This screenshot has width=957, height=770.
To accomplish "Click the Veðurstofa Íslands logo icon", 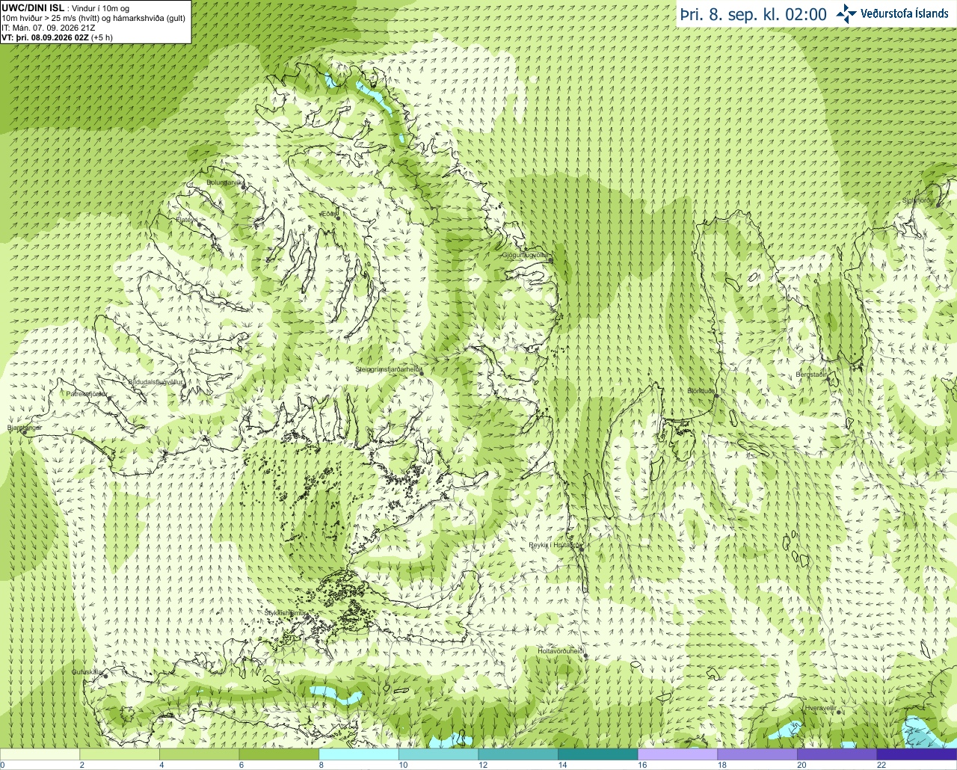I will coord(846,13).
